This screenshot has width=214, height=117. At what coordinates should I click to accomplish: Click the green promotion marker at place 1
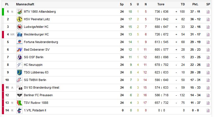pyautogui.click(x=3, y=12)
